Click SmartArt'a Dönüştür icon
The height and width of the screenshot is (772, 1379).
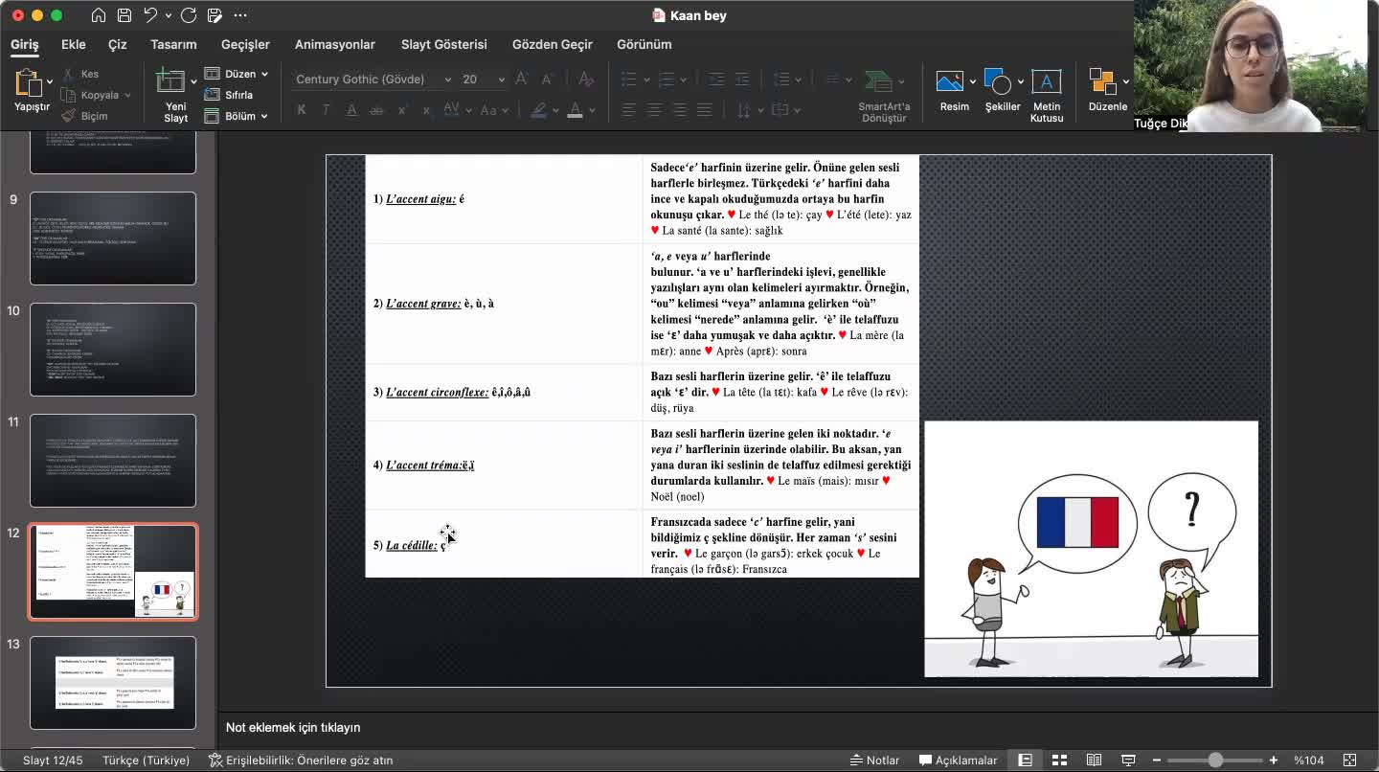(x=879, y=82)
